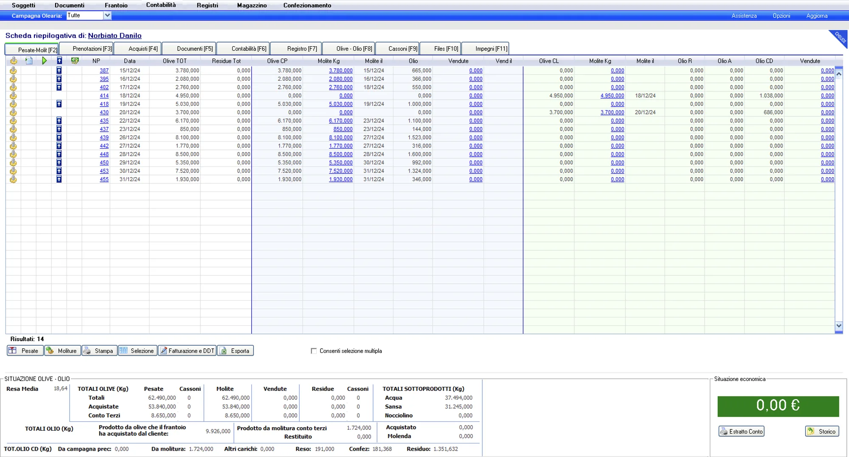This screenshot has width=849, height=457.
Task: Switch to the Cassoni [F9] tab
Action: pos(398,49)
